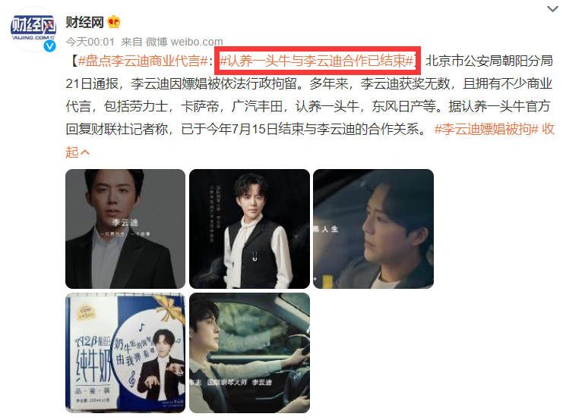
Task: Open the 财经网 account name link
Action: coord(84,22)
